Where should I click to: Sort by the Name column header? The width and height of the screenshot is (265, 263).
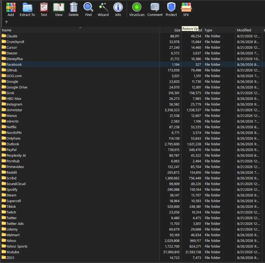point(80,30)
